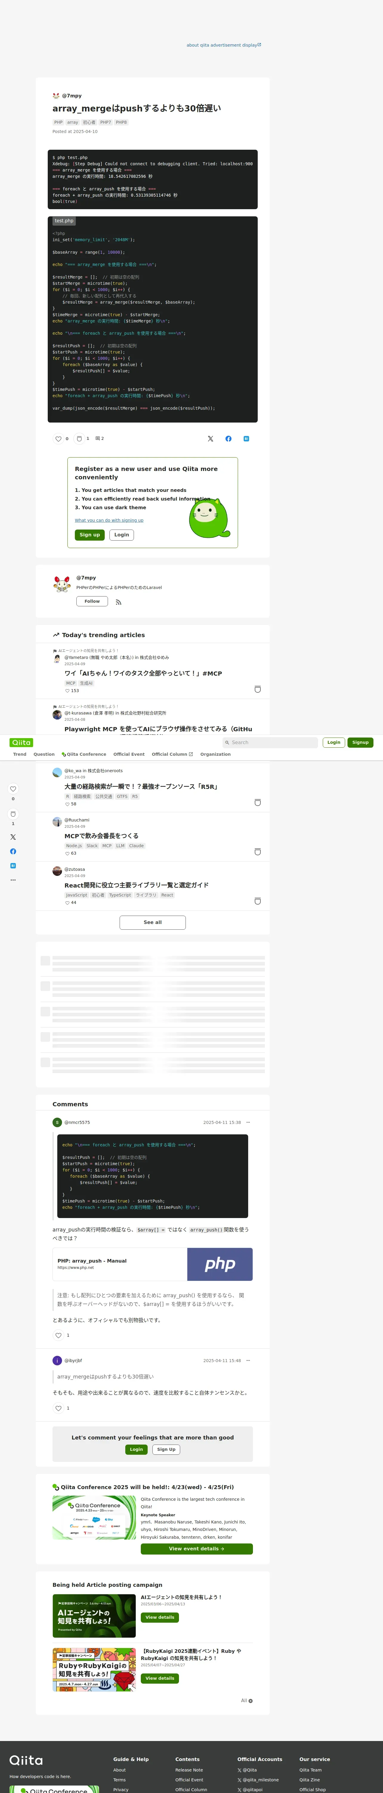Open Official Column tab in header
383x1793 pixels.
172,754
